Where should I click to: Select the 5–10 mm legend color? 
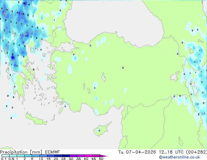pyautogui.click(x=36, y=156)
